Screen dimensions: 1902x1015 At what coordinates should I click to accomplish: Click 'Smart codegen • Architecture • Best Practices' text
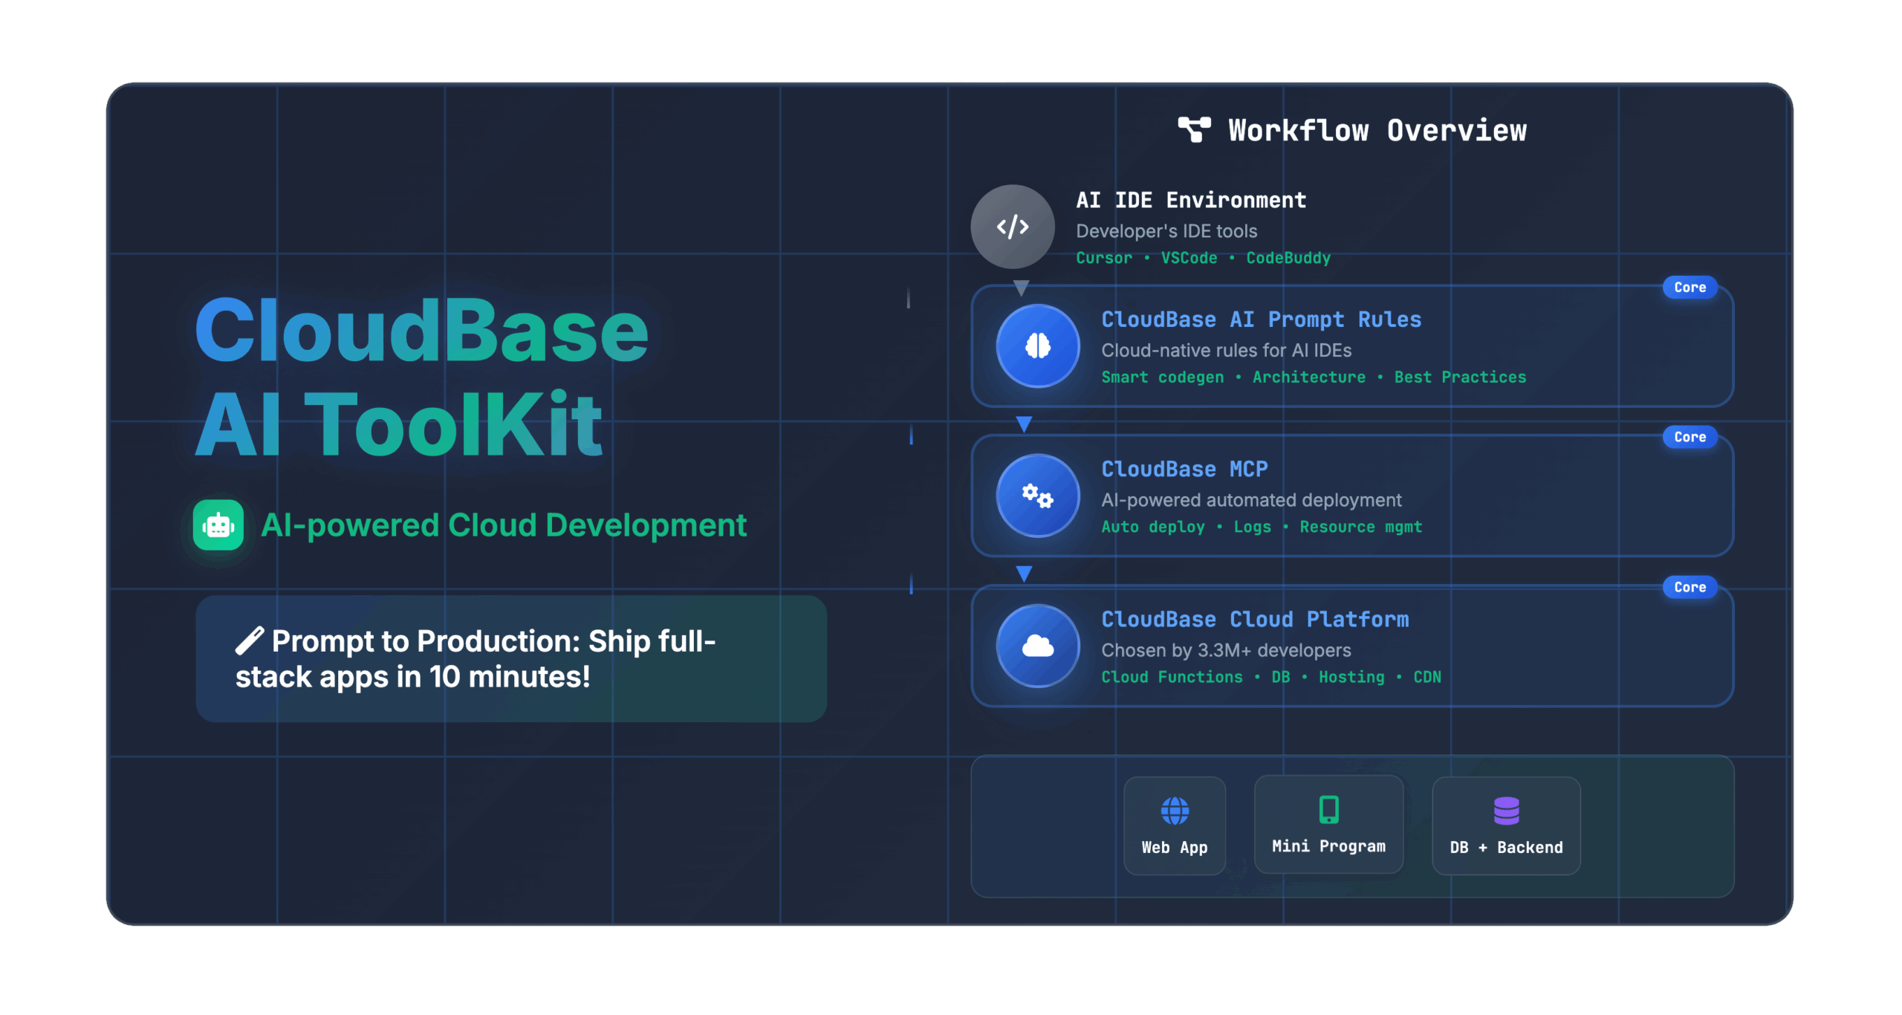click(x=1314, y=377)
